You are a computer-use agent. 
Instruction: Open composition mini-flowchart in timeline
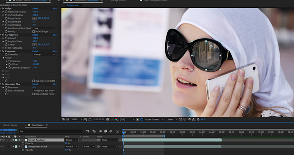[x=87, y=131]
